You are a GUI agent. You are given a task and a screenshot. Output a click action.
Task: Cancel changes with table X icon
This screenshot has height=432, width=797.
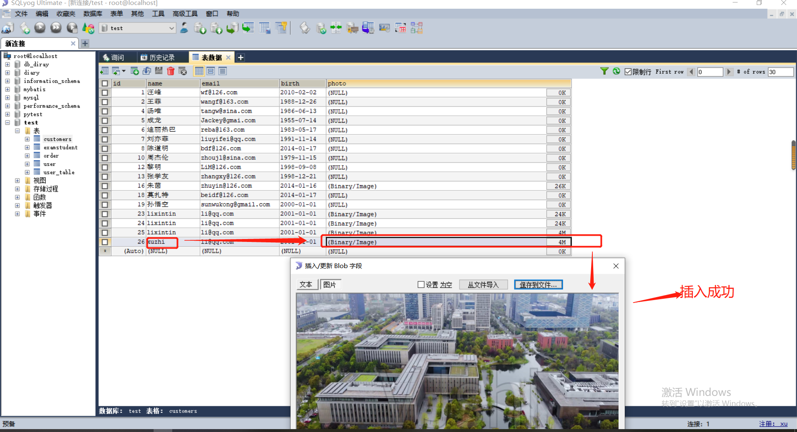coord(183,71)
